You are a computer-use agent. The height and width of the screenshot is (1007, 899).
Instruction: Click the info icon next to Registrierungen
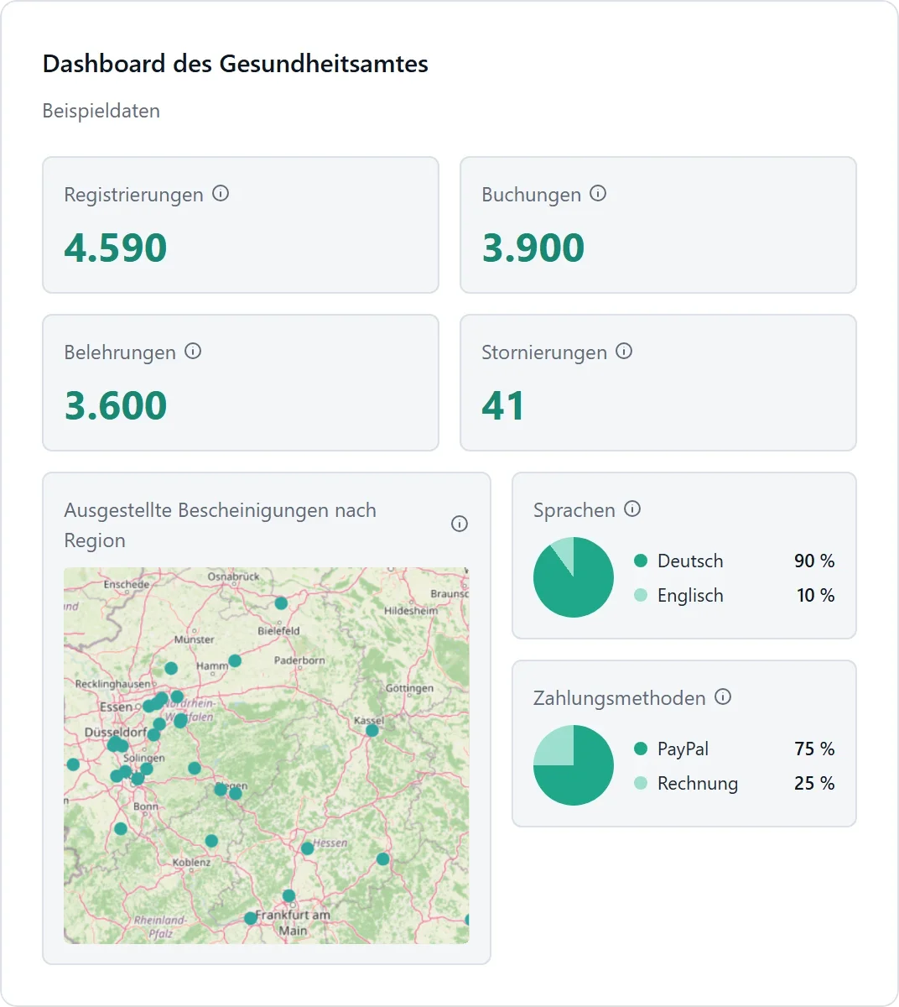tap(221, 194)
